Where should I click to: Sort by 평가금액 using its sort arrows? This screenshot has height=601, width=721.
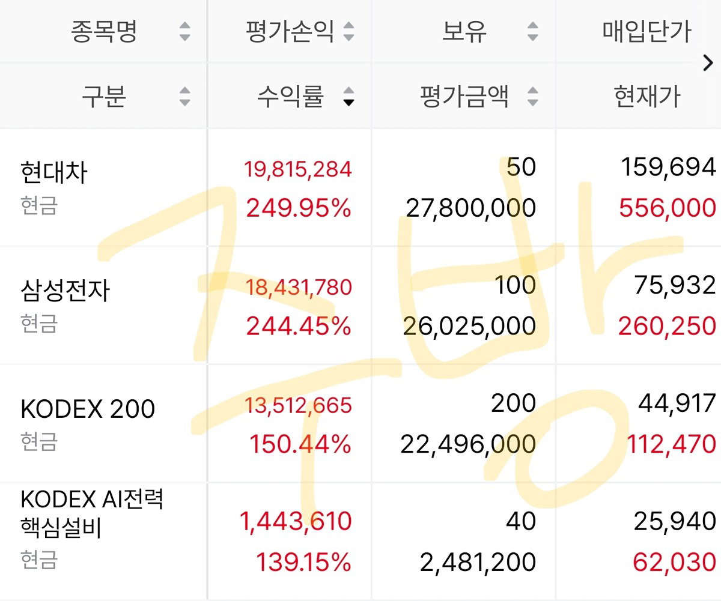click(532, 96)
